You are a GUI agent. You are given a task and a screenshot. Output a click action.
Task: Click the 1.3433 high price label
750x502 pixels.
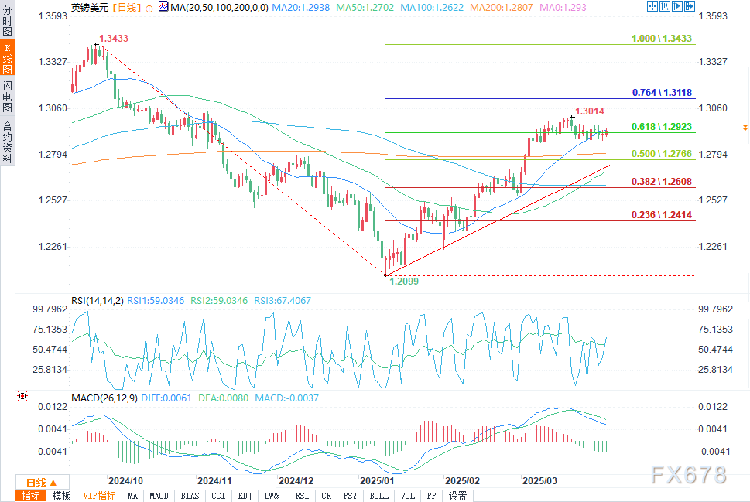pos(114,38)
